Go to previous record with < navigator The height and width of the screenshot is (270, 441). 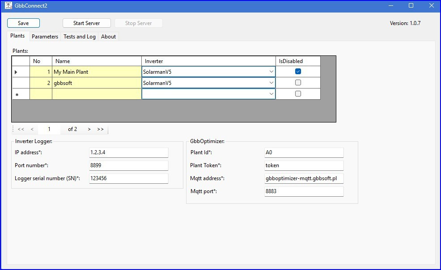click(x=32, y=129)
